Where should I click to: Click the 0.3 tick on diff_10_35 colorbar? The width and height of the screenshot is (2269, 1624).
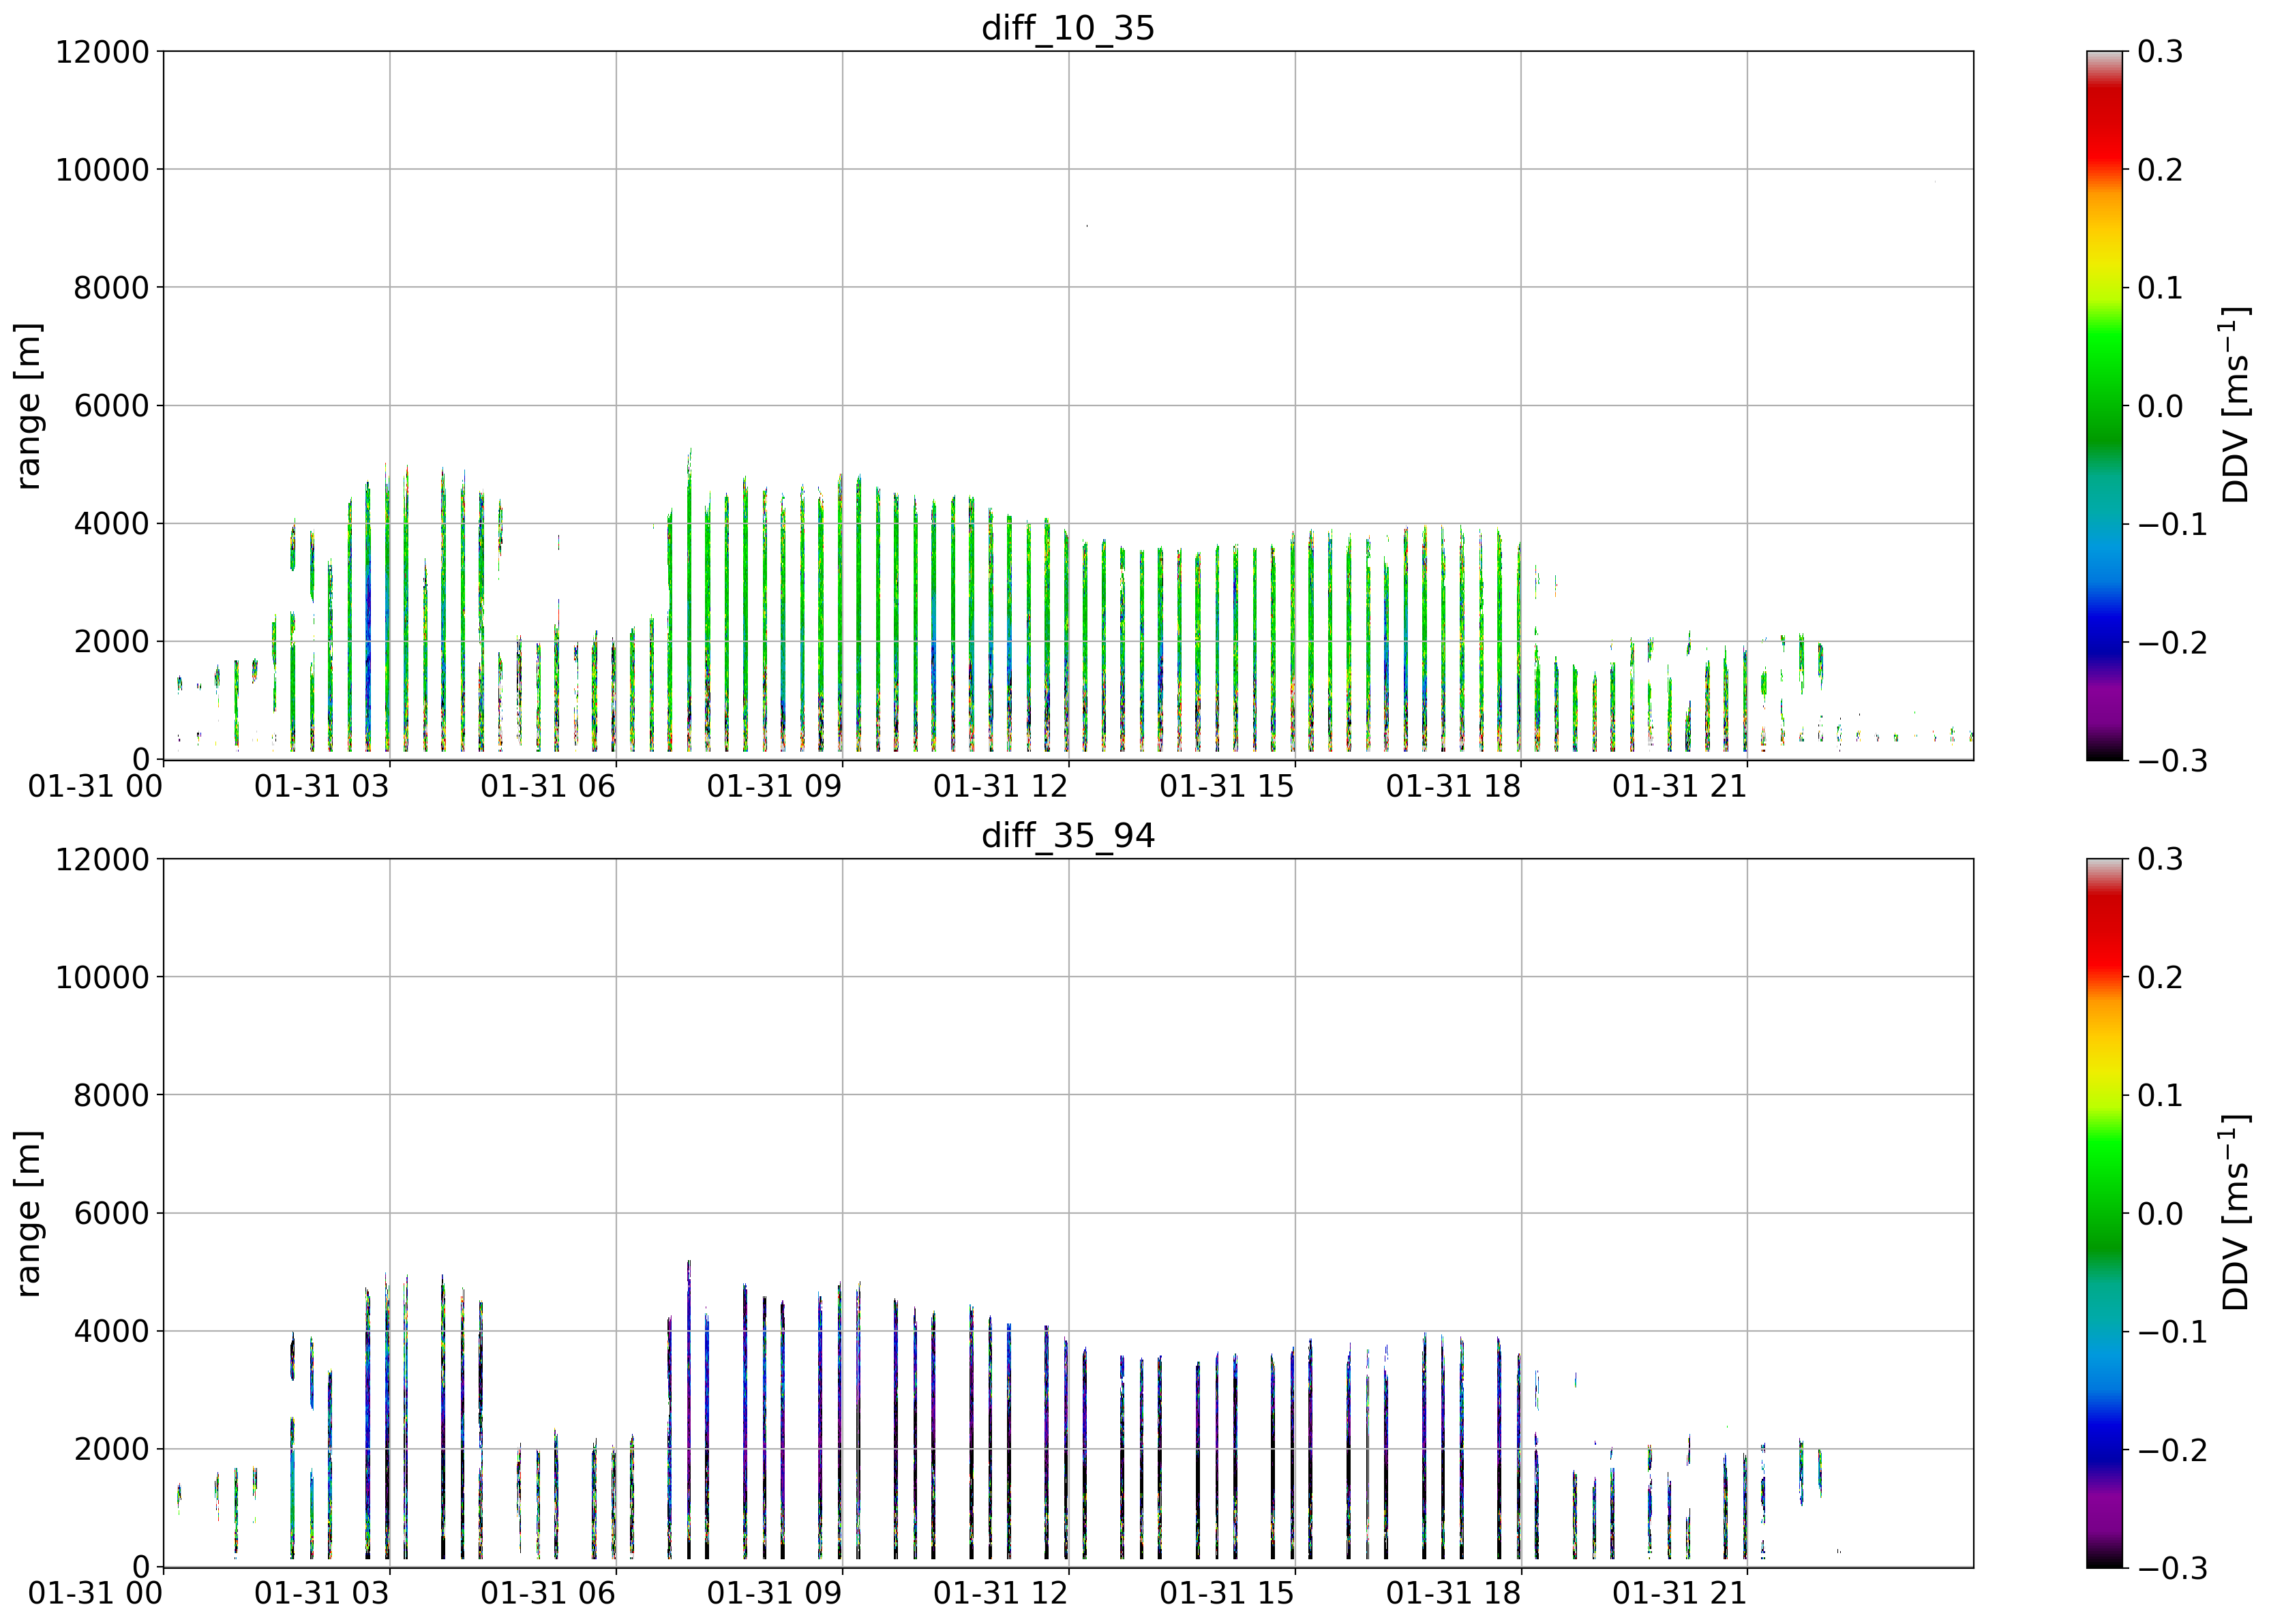[2161, 52]
